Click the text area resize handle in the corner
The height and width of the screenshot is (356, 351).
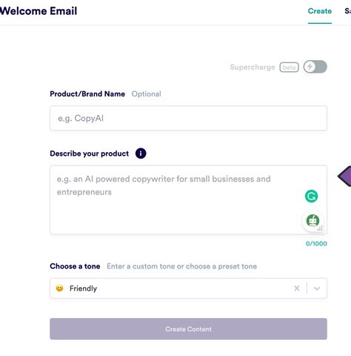coord(320,228)
